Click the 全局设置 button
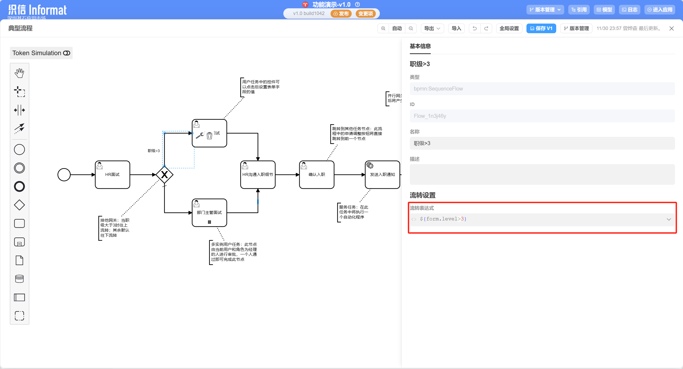 pyautogui.click(x=509, y=28)
